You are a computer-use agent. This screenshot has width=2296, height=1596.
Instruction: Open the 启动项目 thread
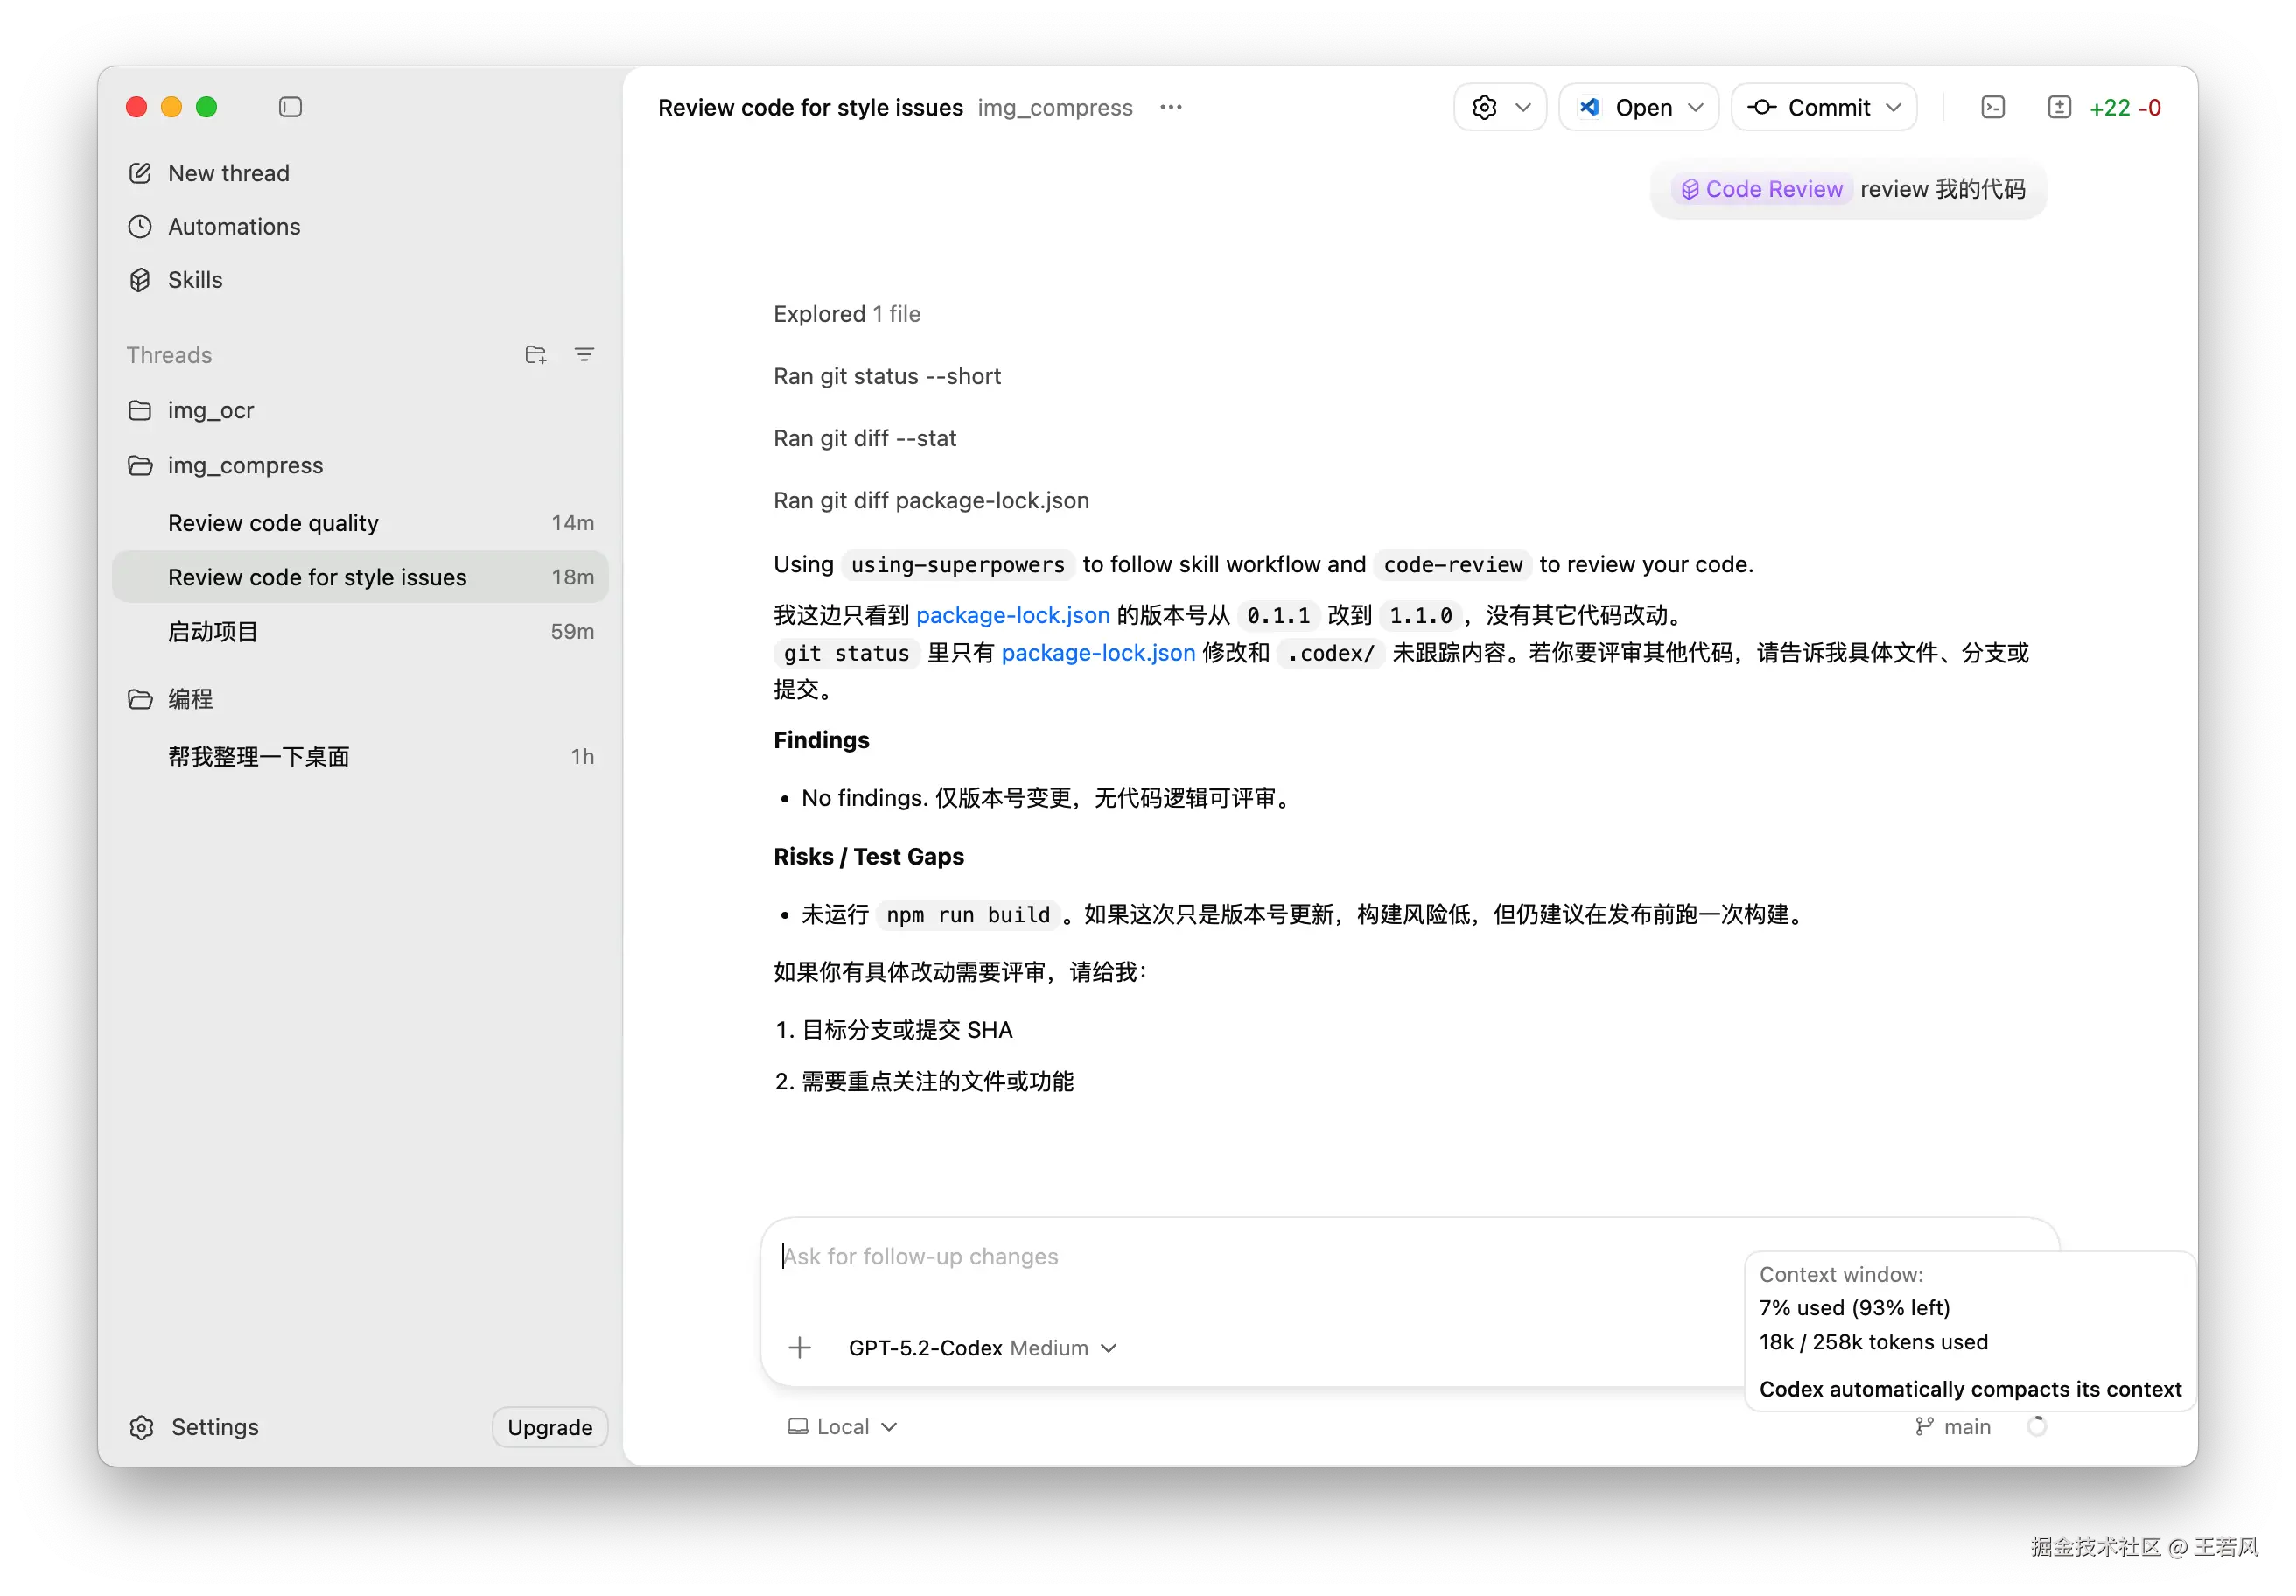click(213, 632)
